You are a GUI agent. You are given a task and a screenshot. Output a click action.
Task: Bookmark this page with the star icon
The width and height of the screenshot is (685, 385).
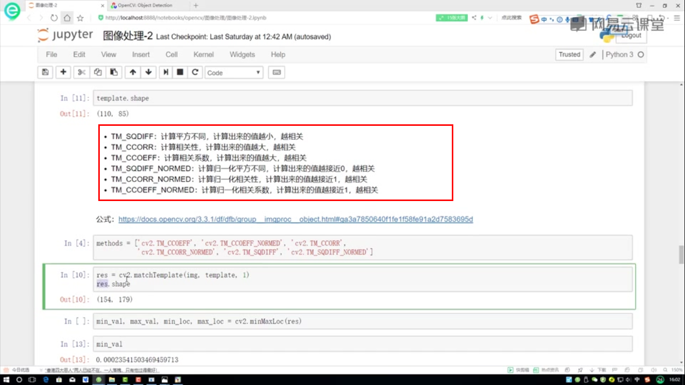point(80,18)
